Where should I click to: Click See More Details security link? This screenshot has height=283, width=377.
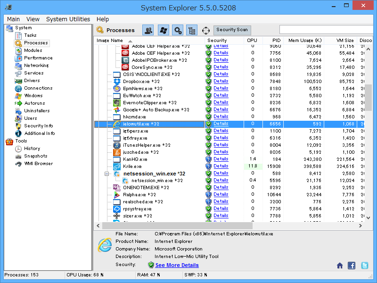177,265
